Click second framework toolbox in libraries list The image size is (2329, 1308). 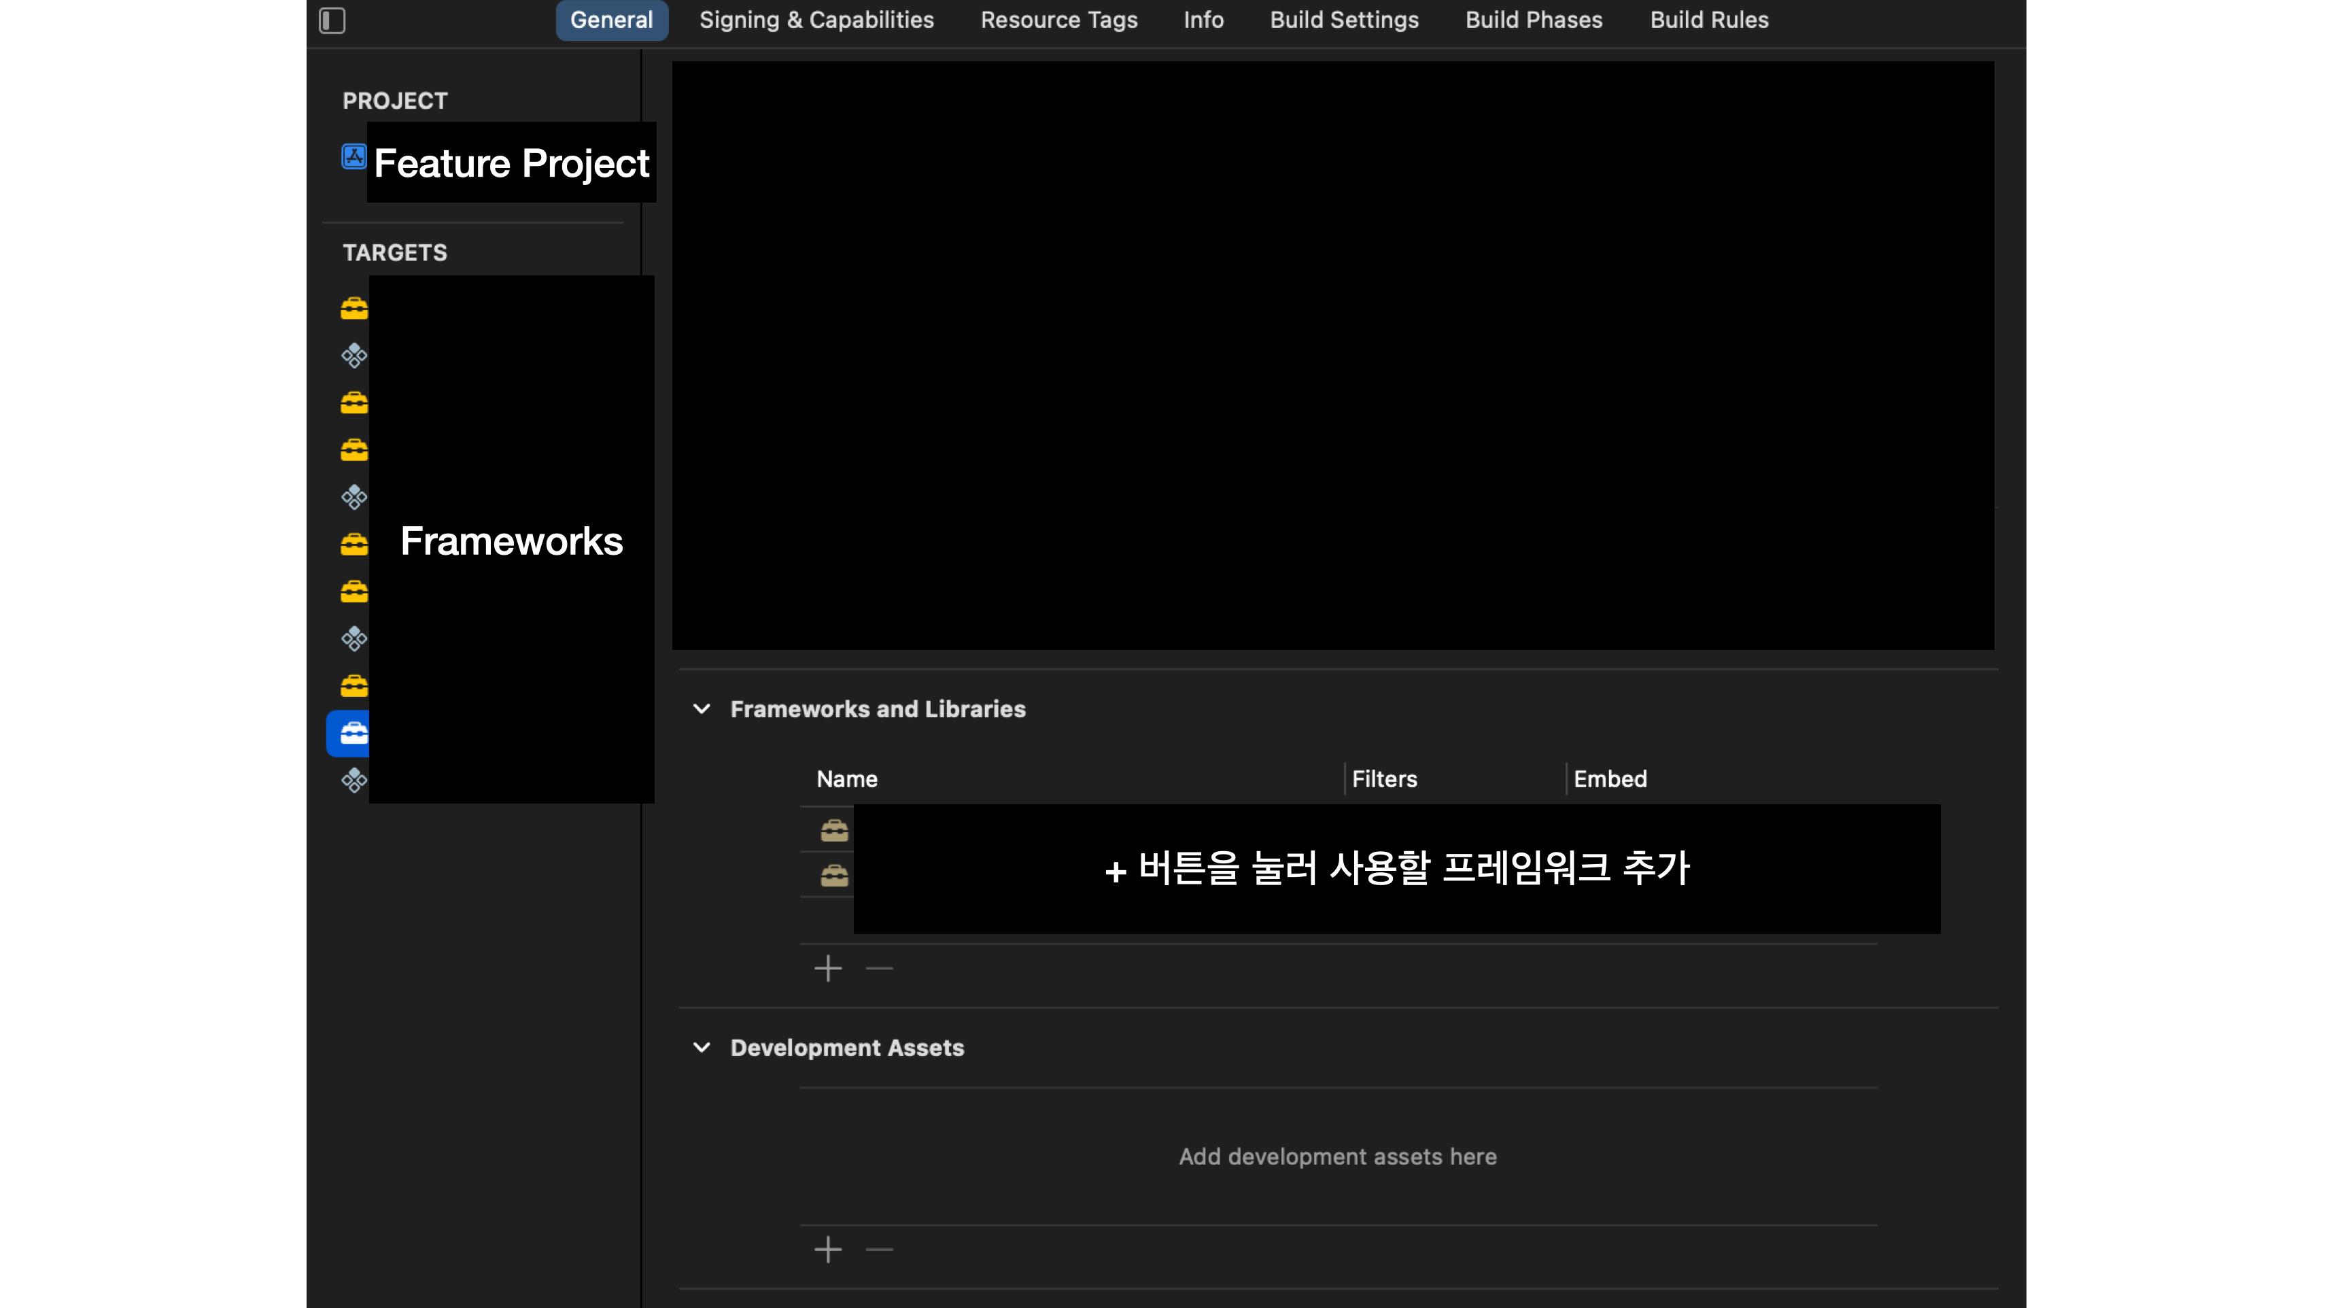(835, 875)
